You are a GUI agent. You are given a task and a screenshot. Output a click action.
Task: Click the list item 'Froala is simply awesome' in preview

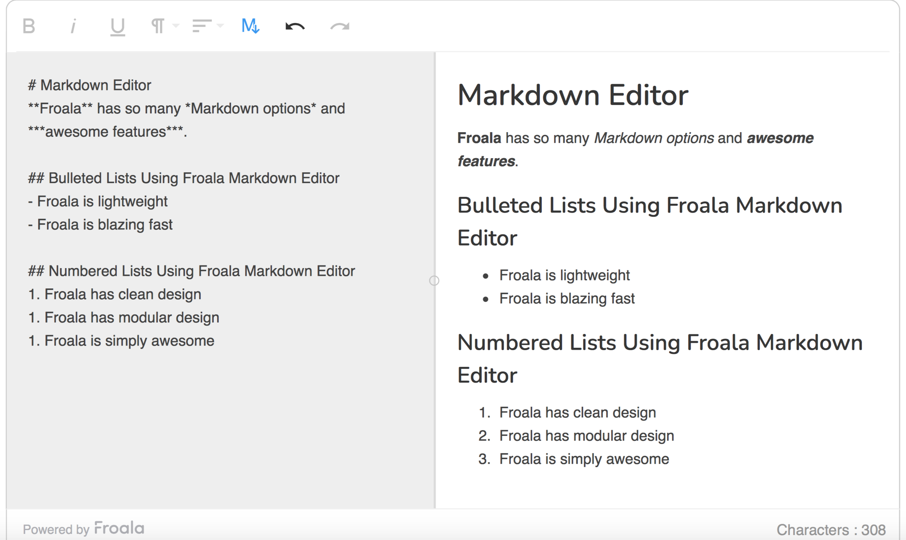pyautogui.click(x=583, y=458)
